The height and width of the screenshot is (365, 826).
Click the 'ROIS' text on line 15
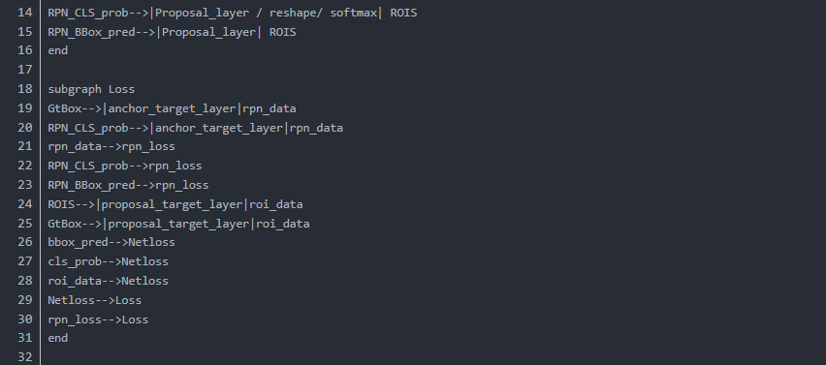tap(283, 32)
